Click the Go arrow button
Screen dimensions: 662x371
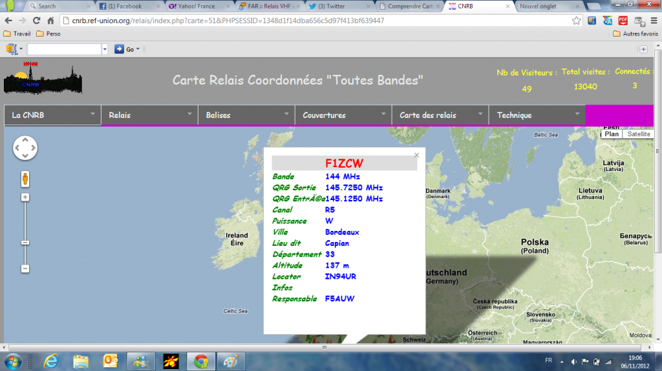119,49
